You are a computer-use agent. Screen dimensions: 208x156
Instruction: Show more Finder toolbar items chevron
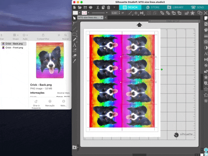pyautogui.click(x=58, y=35)
